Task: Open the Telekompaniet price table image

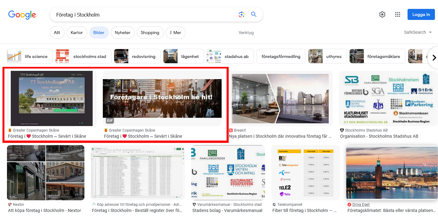Action: [x=306, y=173]
